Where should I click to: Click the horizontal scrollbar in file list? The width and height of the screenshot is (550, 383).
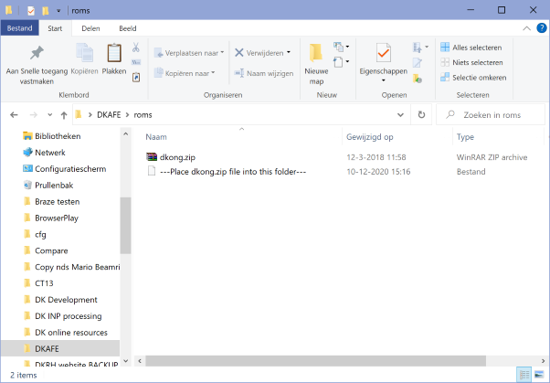316,360
